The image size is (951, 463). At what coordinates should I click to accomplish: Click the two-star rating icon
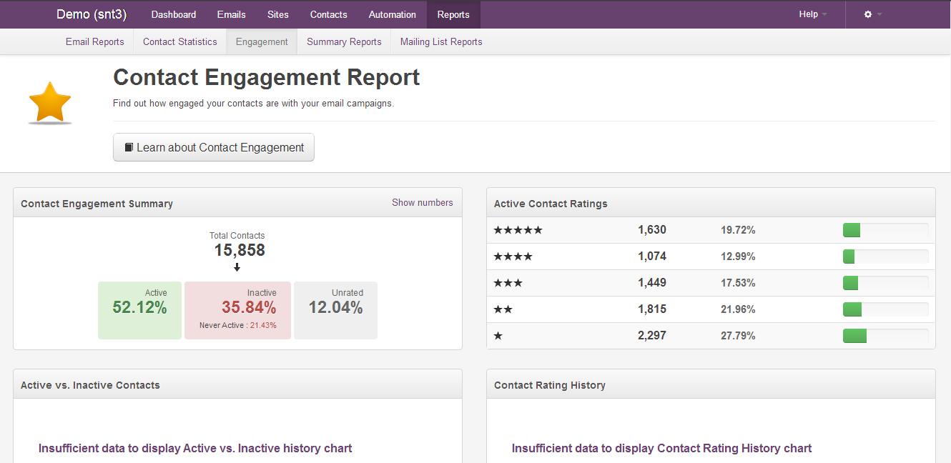(503, 309)
